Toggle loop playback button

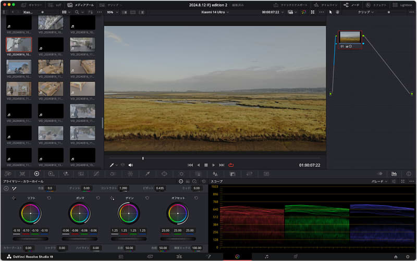click(231, 165)
